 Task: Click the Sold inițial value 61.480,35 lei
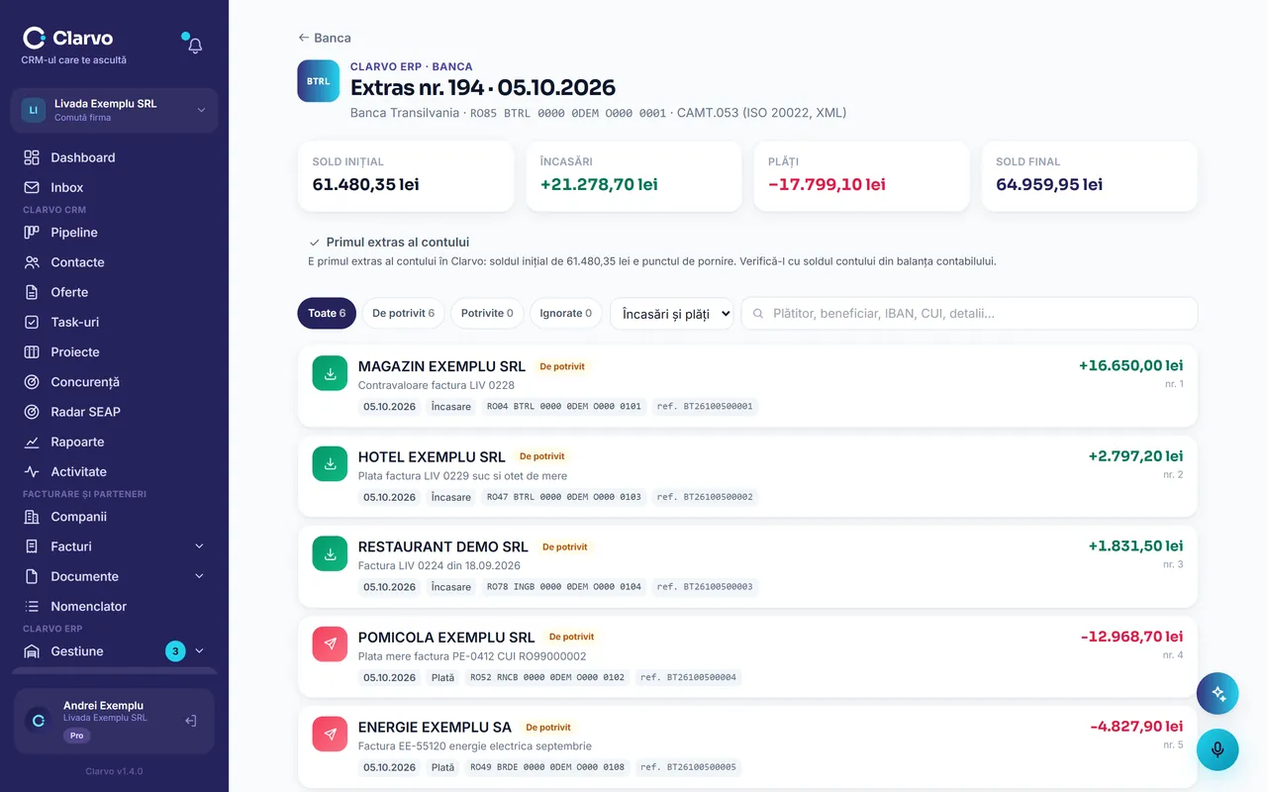pyautogui.click(x=366, y=184)
